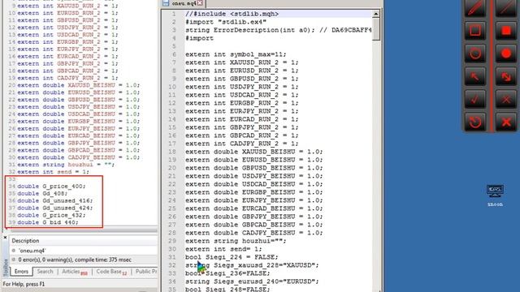Close the oneu.mq4 editor tab
The image size is (520, 292).
pyautogui.click(x=200, y=3)
